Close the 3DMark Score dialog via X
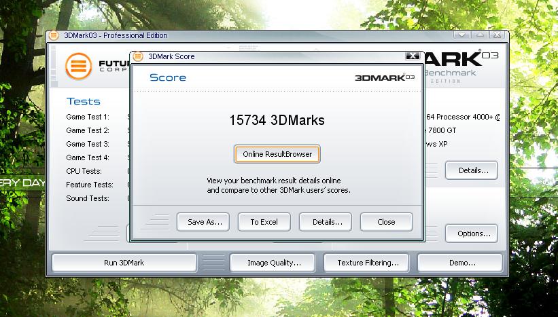The height and width of the screenshot is (317, 558). [413, 56]
